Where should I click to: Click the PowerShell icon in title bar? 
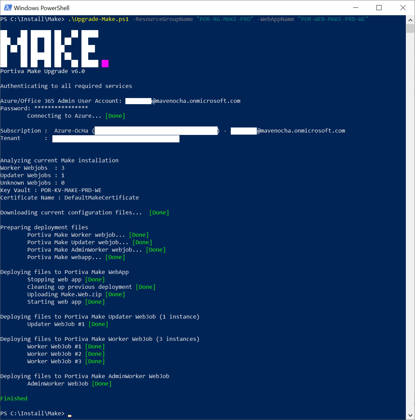(8, 7)
